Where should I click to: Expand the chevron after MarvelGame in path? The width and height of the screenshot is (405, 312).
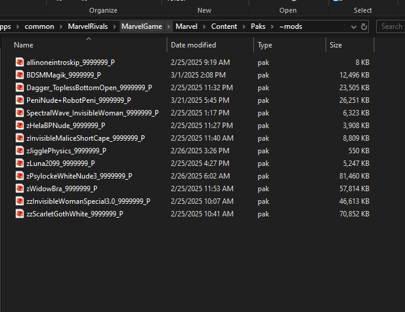coord(168,26)
